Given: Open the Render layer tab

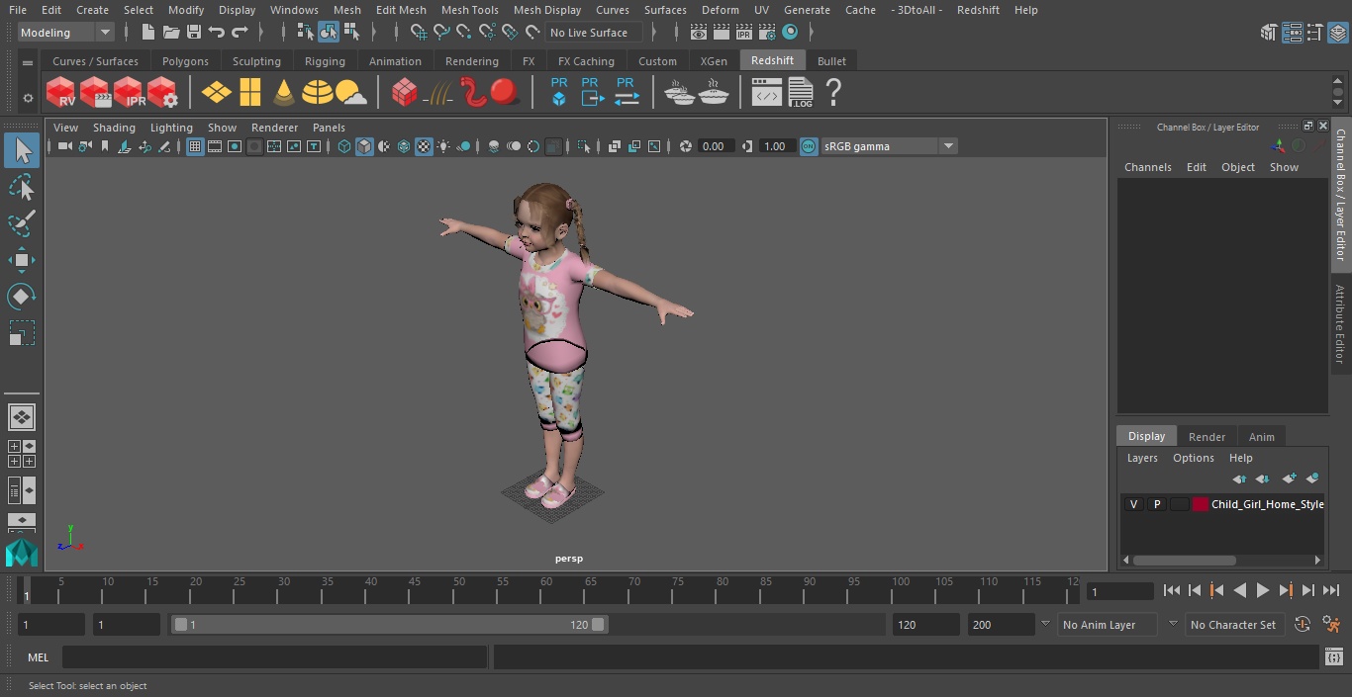Looking at the screenshot, I should click(1207, 436).
